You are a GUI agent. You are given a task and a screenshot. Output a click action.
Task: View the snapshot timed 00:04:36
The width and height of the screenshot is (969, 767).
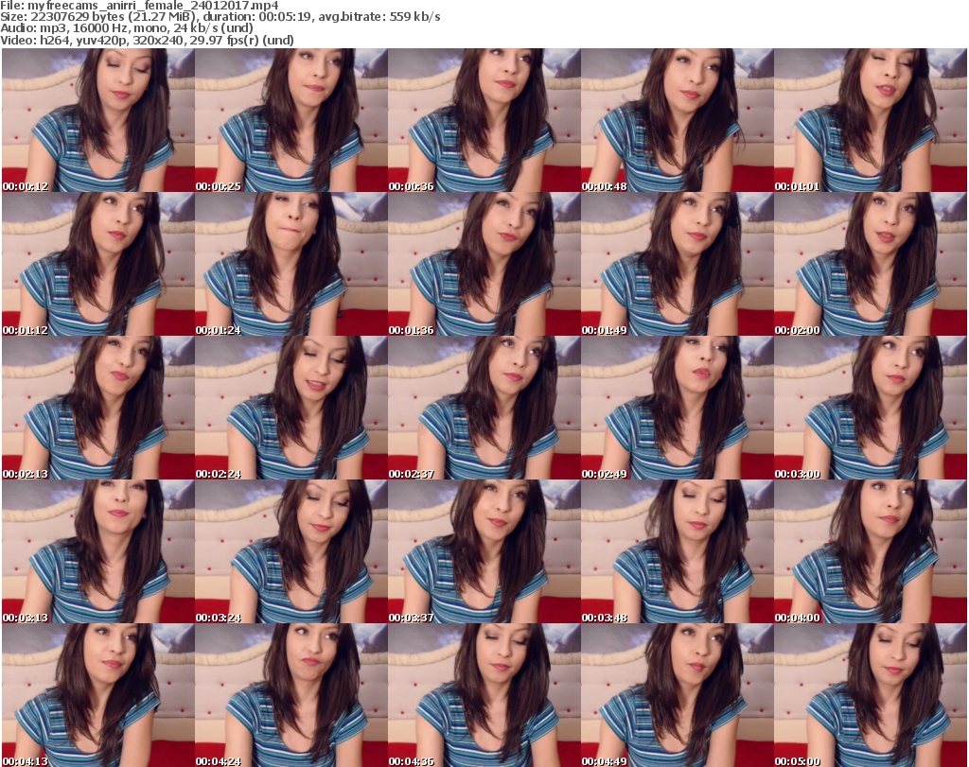pyautogui.click(x=484, y=695)
